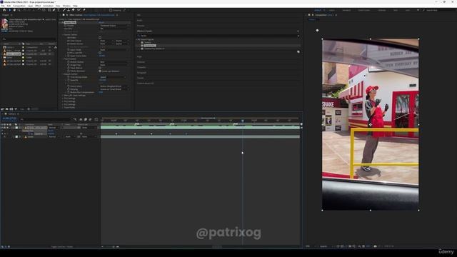Open the Tracker panel header
Image resolution: width=457 pixels, height=257 pixels.
(x=141, y=78)
